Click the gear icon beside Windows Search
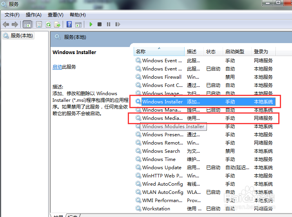Image resolution: width=292 pixels, height=217 pixels. pos(138,151)
